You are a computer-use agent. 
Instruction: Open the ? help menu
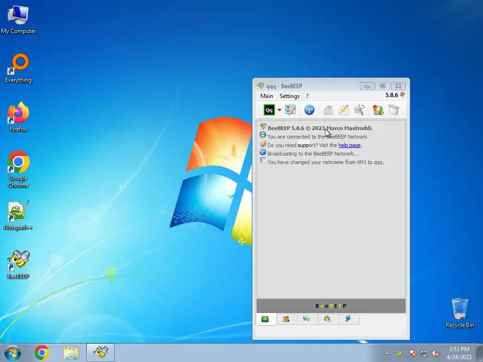pos(307,96)
